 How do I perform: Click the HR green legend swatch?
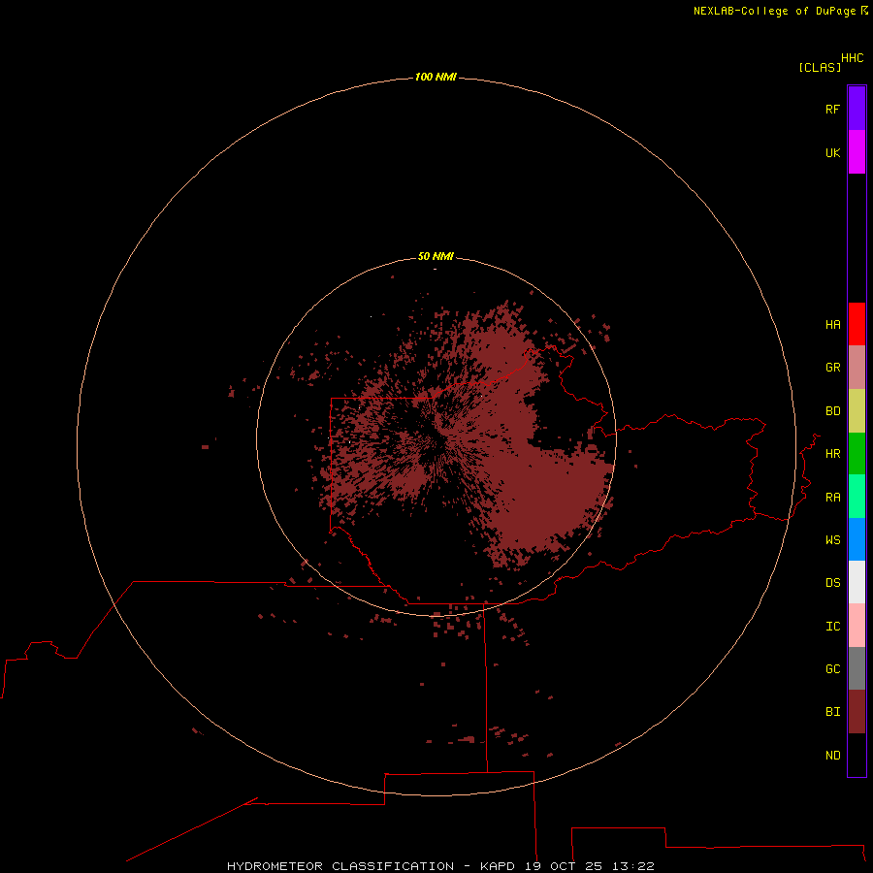[857, 454]
